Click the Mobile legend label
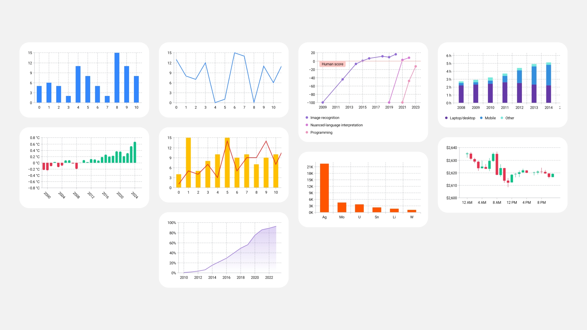 490,118
